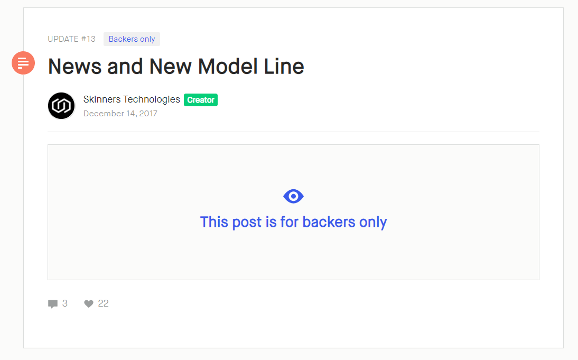Click the December 14, 2017 date

click(x=120, y=114)
